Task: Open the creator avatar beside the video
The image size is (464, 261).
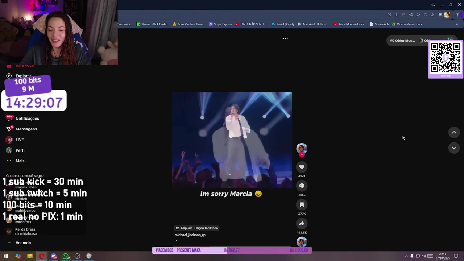Action: 302,148
